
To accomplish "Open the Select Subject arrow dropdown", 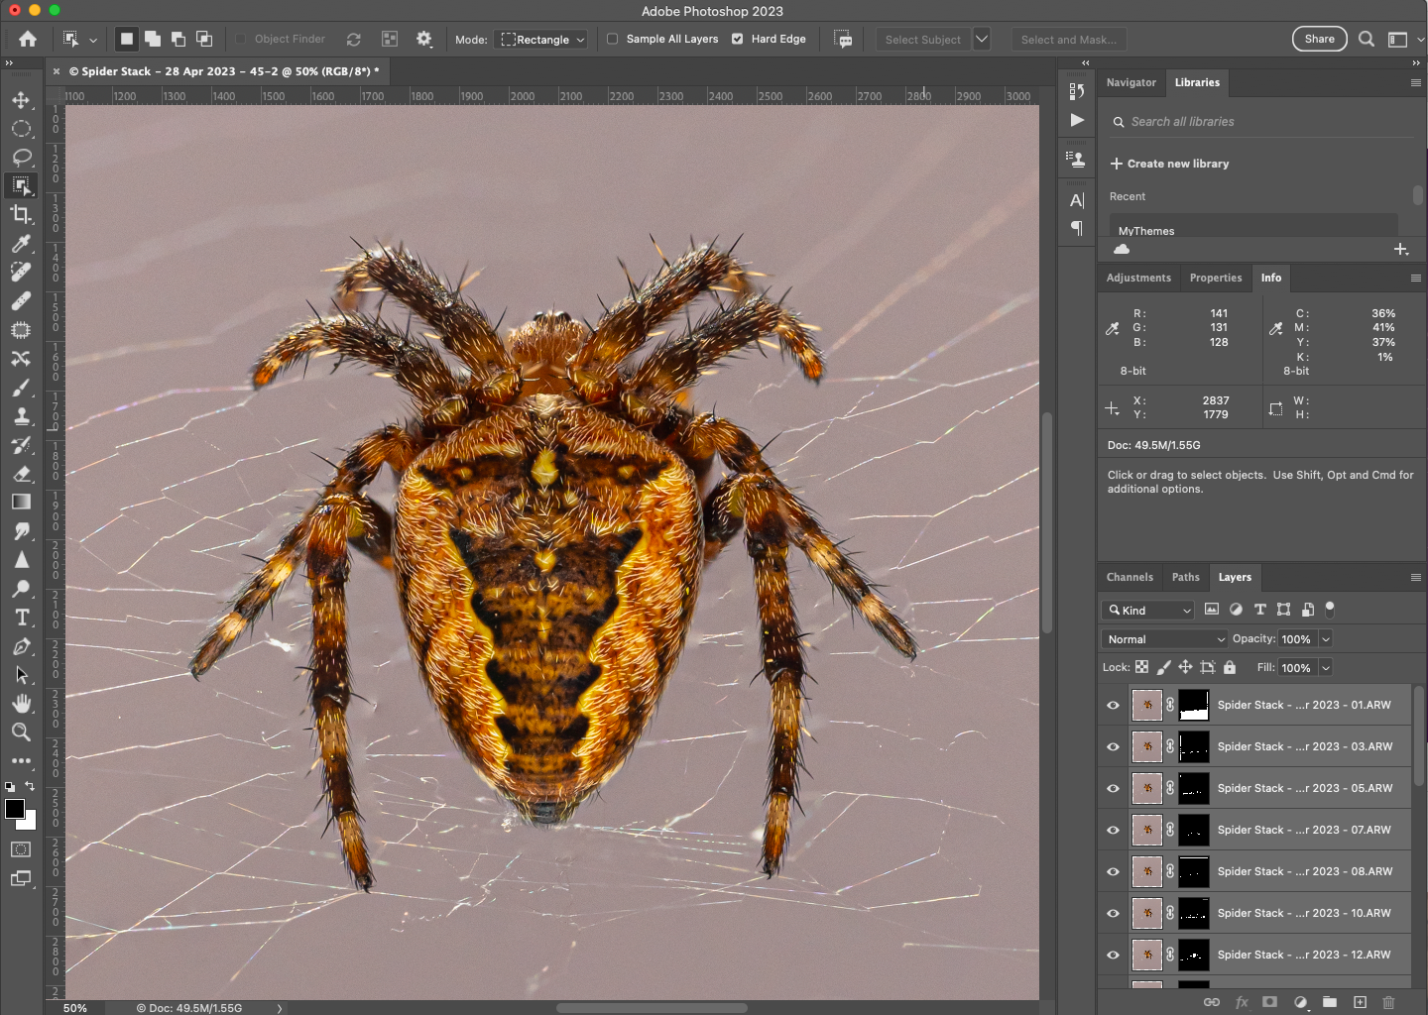I will click(982, 39).
